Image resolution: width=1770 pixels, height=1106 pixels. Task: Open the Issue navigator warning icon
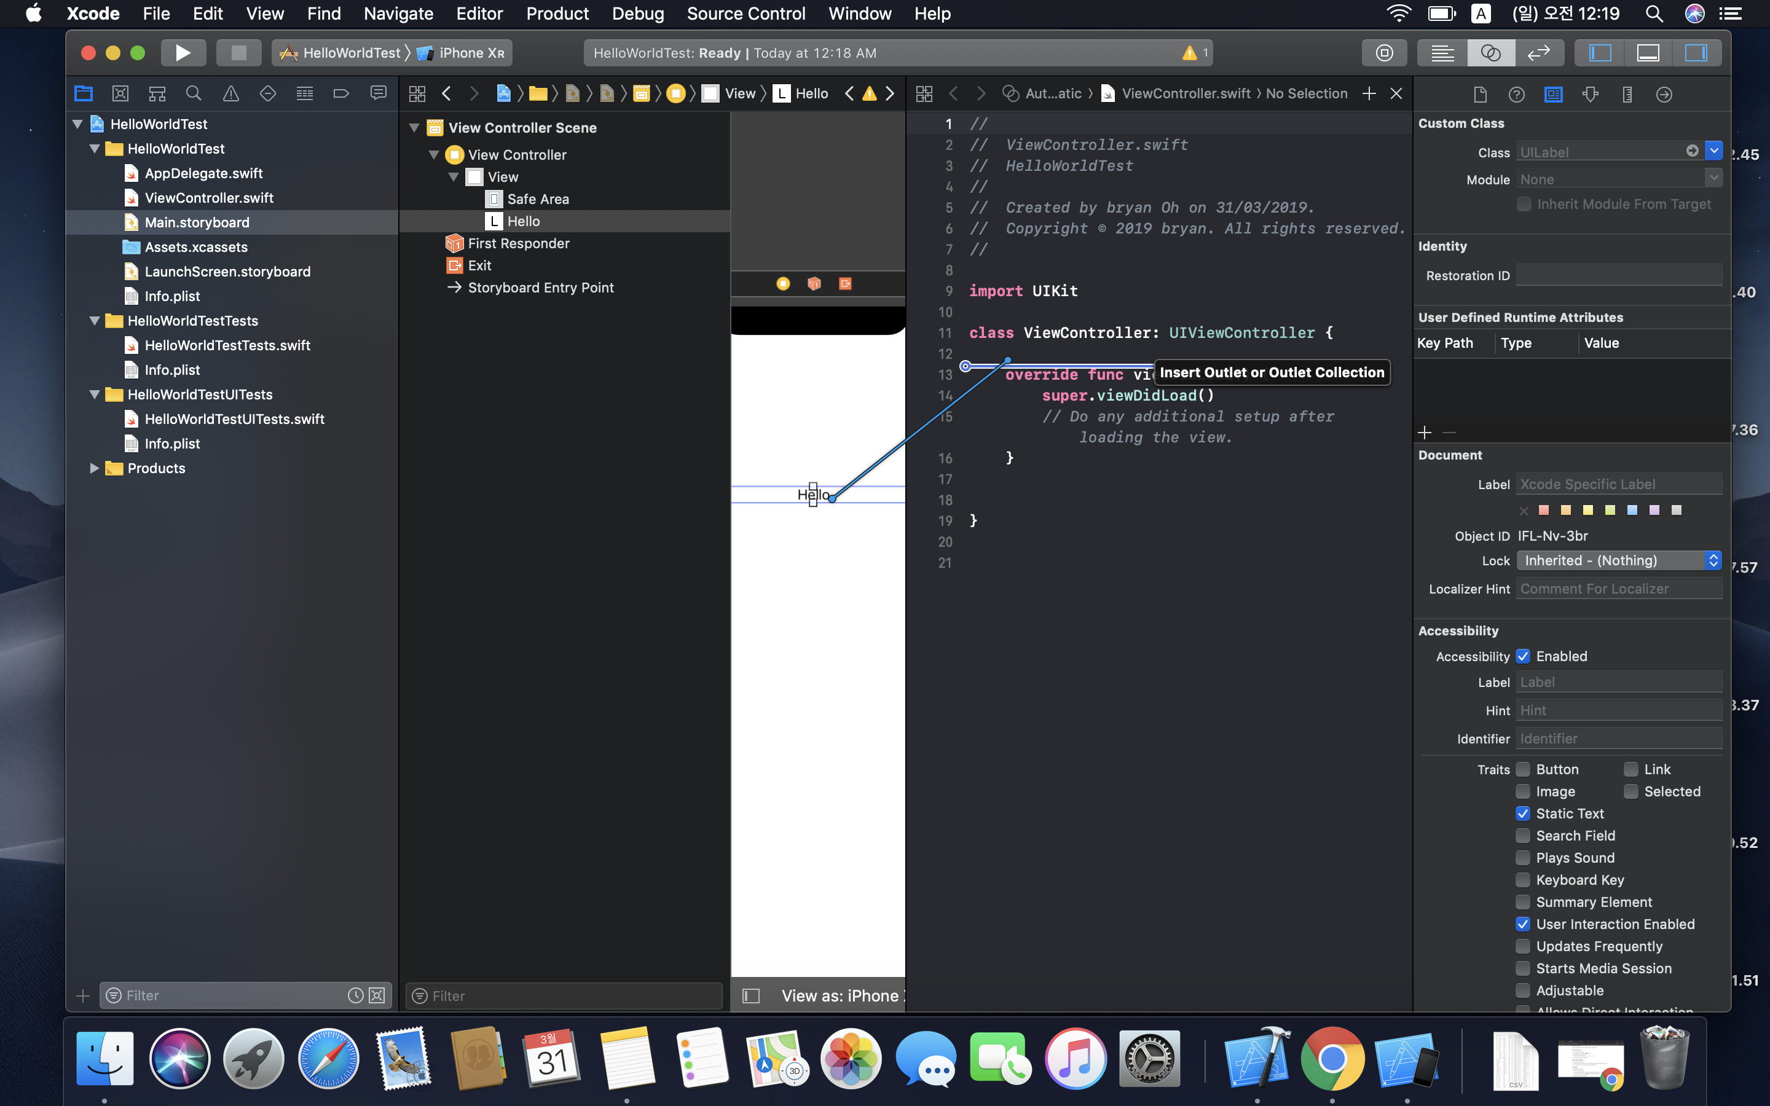point(230,93)
